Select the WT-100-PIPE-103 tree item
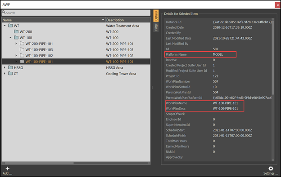The height and width of the screenshot is (177, 281). click(x=39, y=49)
